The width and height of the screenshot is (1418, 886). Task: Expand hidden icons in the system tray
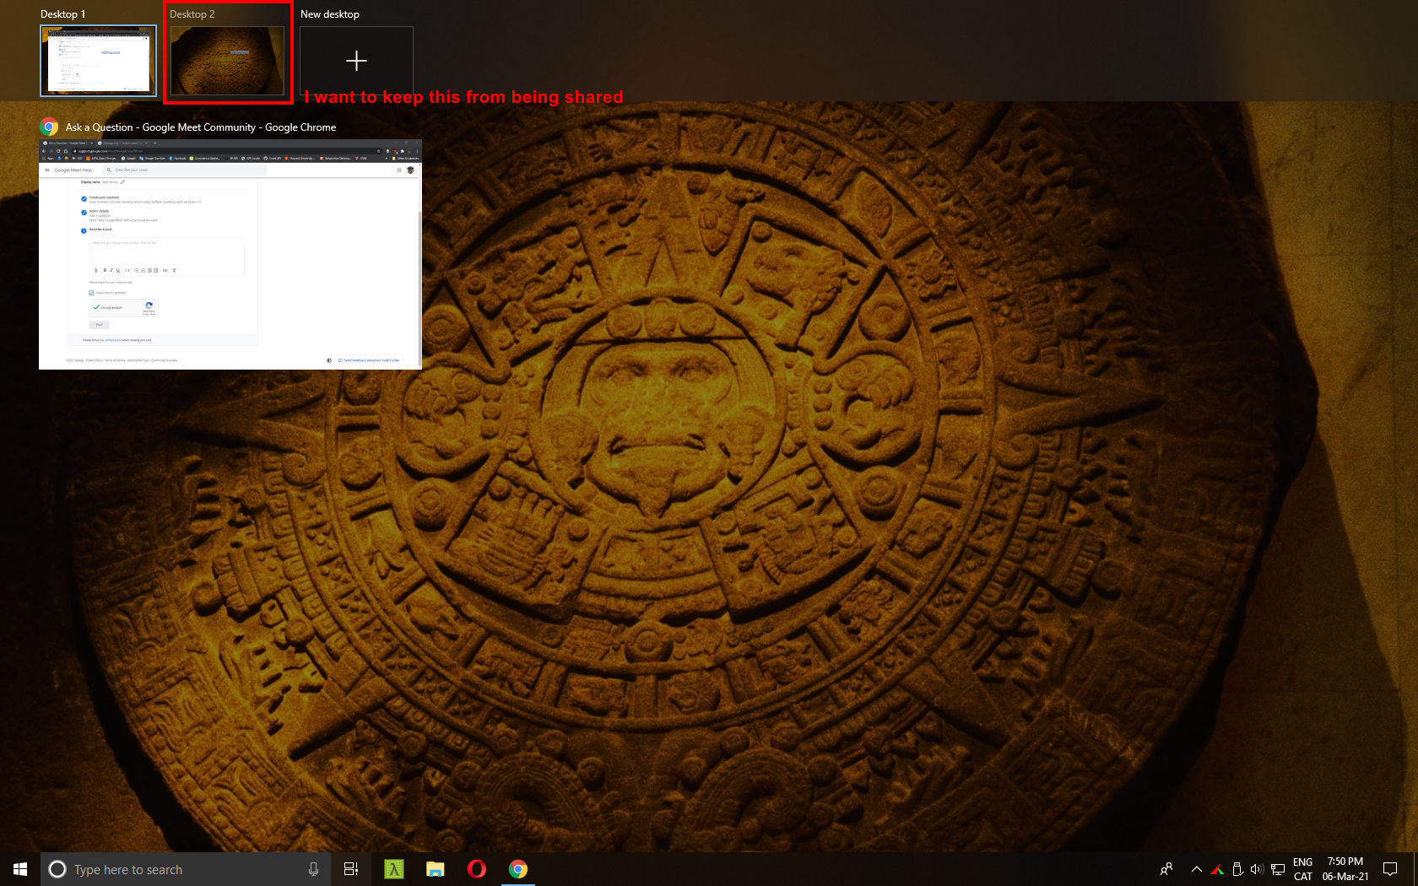coord(1196,869)
